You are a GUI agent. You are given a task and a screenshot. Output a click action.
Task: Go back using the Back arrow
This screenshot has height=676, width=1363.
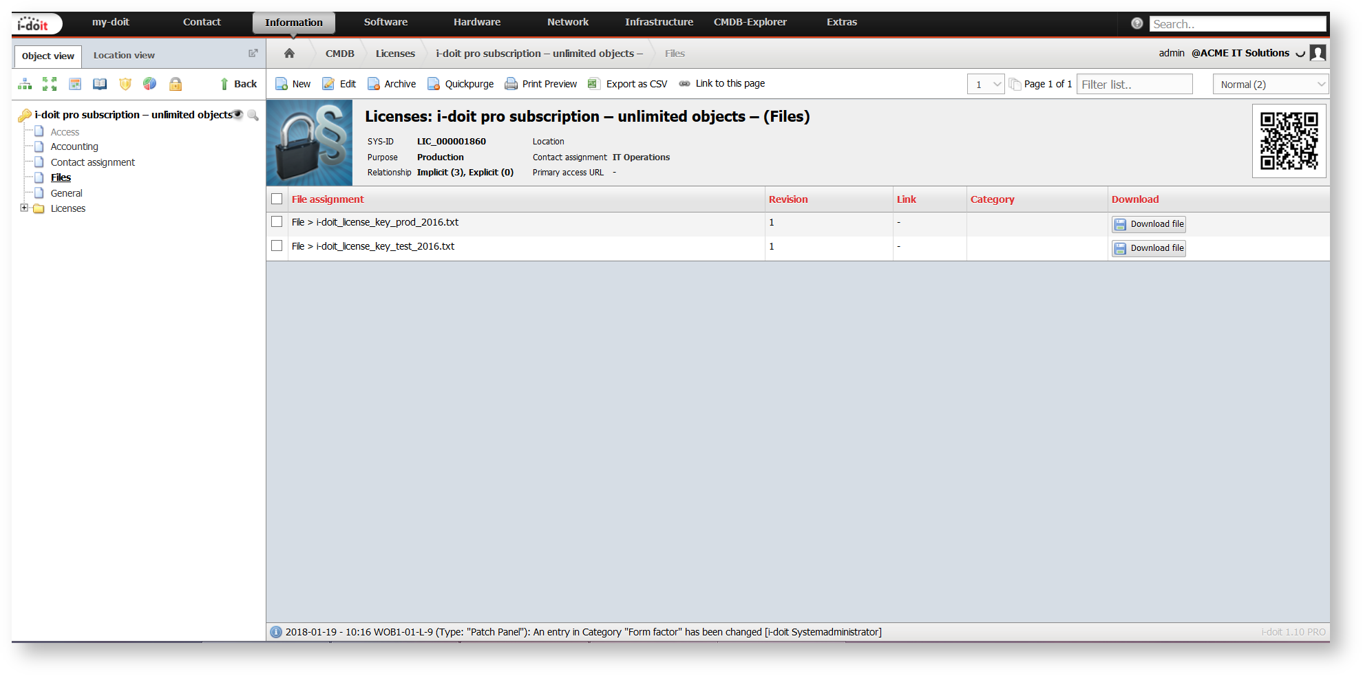pos(238,84)
